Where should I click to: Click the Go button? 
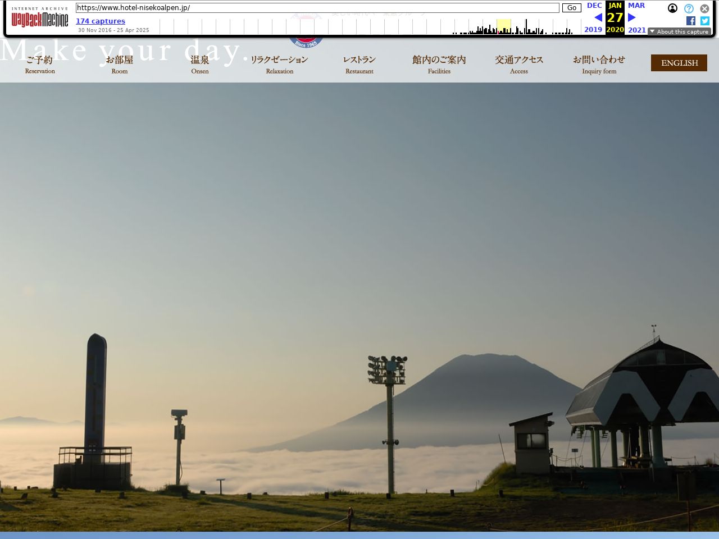click(571, 8)
